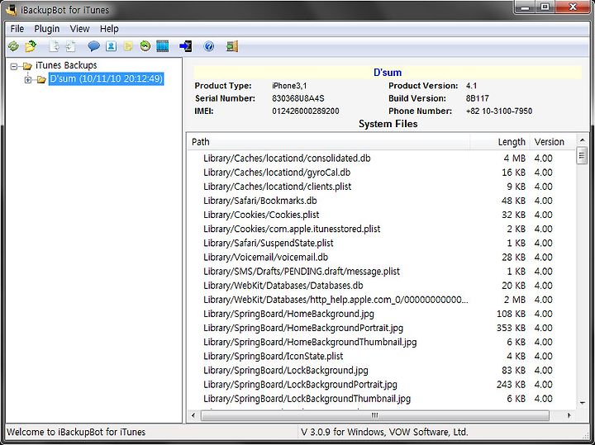Click the vertical scrollbar thumb
The width and height of the screenshot is (595, 445).
(x=582, y=156)
